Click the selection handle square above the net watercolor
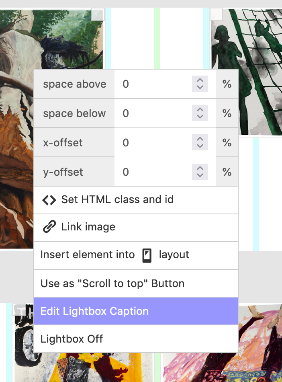The width and height of the screenshot is (282, 382). (216, 14)
